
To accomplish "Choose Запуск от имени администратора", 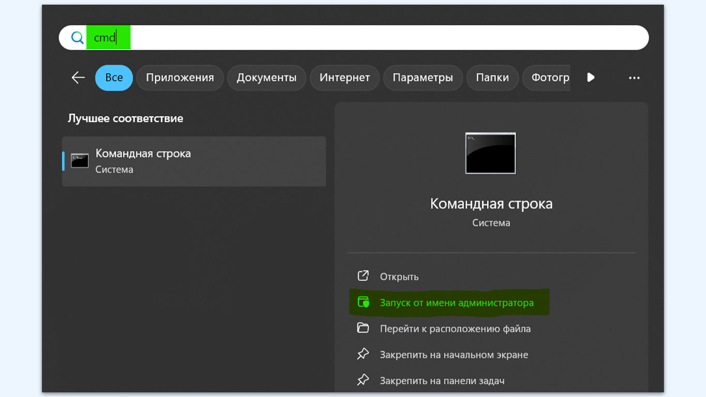I will point(457,302).
